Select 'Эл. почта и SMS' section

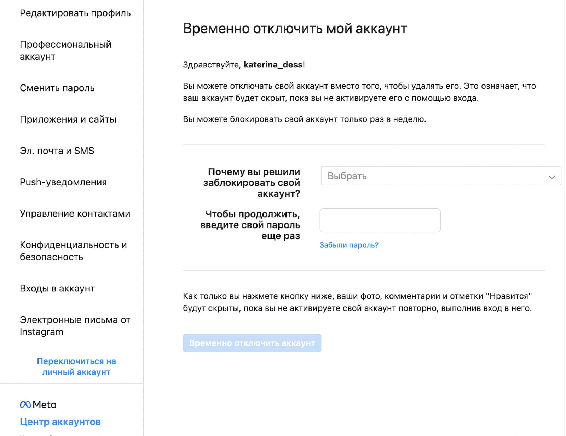click(x=57, y=151)
